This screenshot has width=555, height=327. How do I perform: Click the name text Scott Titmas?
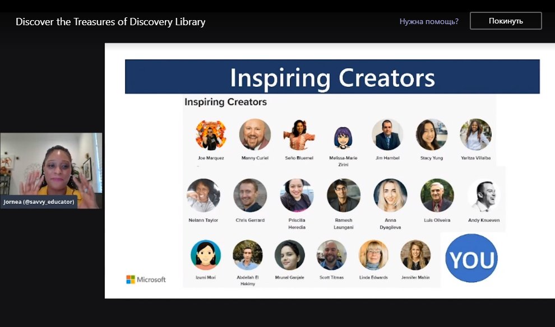tap(331, 277)
